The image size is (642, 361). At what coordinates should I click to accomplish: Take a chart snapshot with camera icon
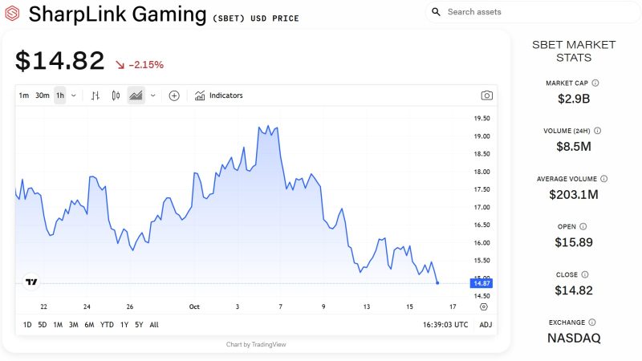(x=486, y=95)
